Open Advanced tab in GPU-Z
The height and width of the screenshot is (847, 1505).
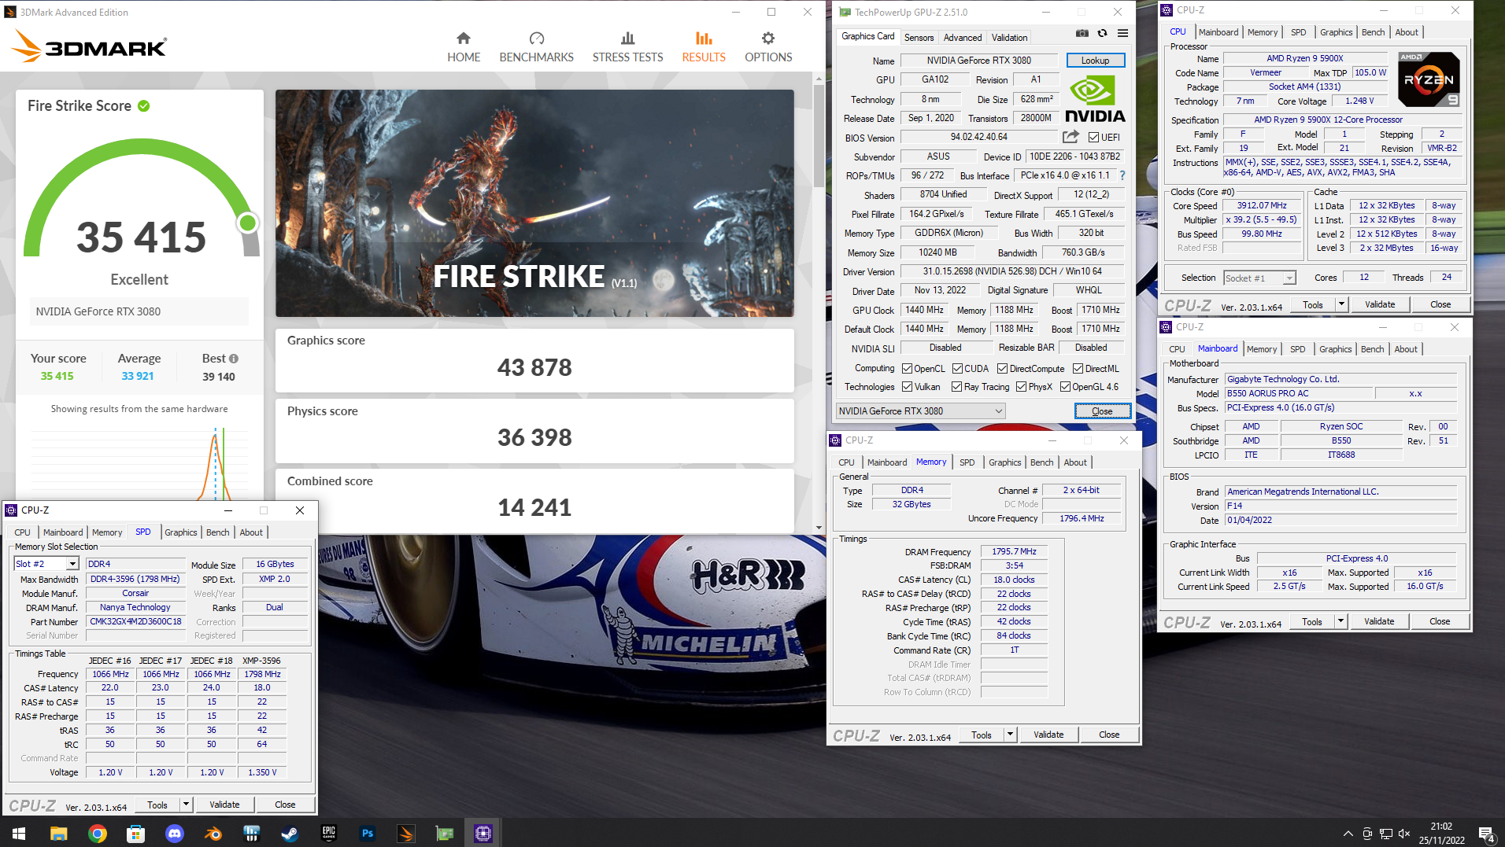(963, 37)
